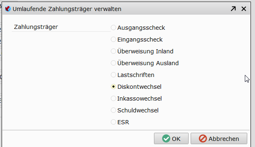Pick the Schuldwechsel payment type
The height and width of the screenshot is (147, 255).
tap(113, 110)
